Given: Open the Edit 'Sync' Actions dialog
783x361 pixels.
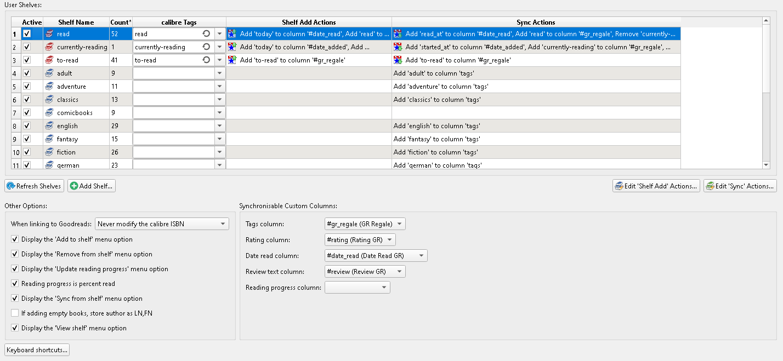Looking at the screenshot, I should coord(740,186).
